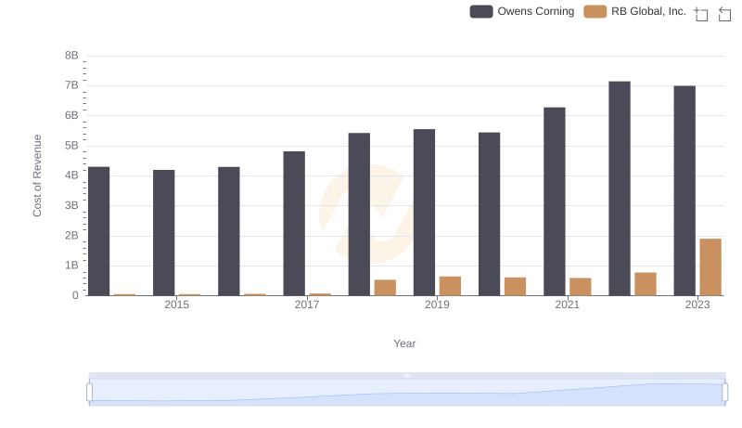Click the RB Global bar for 2019

[450, 286]
